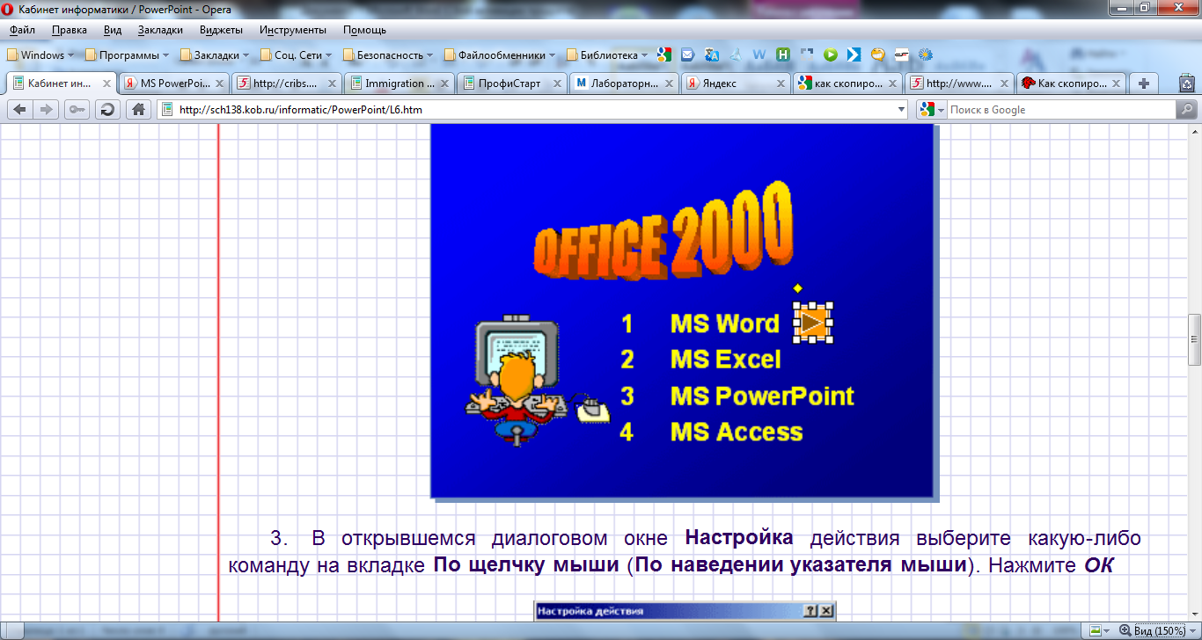Expand the Библиотека bookmarks folder
Screen dimensions: 1202x640
tap(606, 55)
